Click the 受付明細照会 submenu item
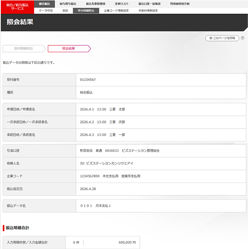 pos(86,11)
